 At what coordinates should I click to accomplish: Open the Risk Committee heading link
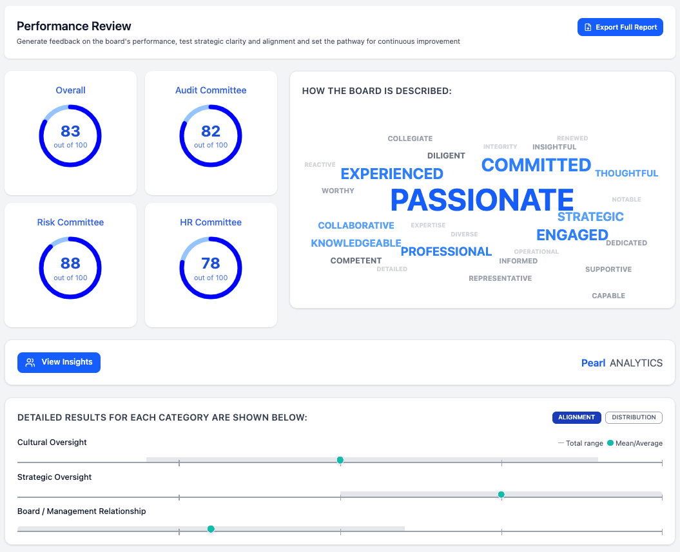(x=70, y=222)
